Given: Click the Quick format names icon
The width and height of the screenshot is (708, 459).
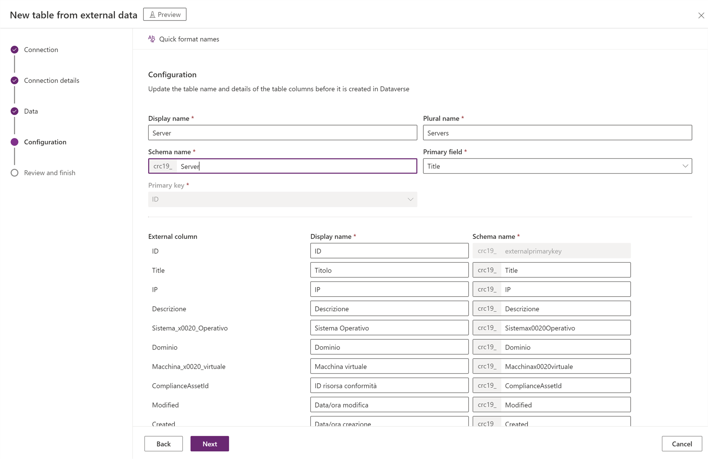Looking at the screenshot, I should (152, 39).
